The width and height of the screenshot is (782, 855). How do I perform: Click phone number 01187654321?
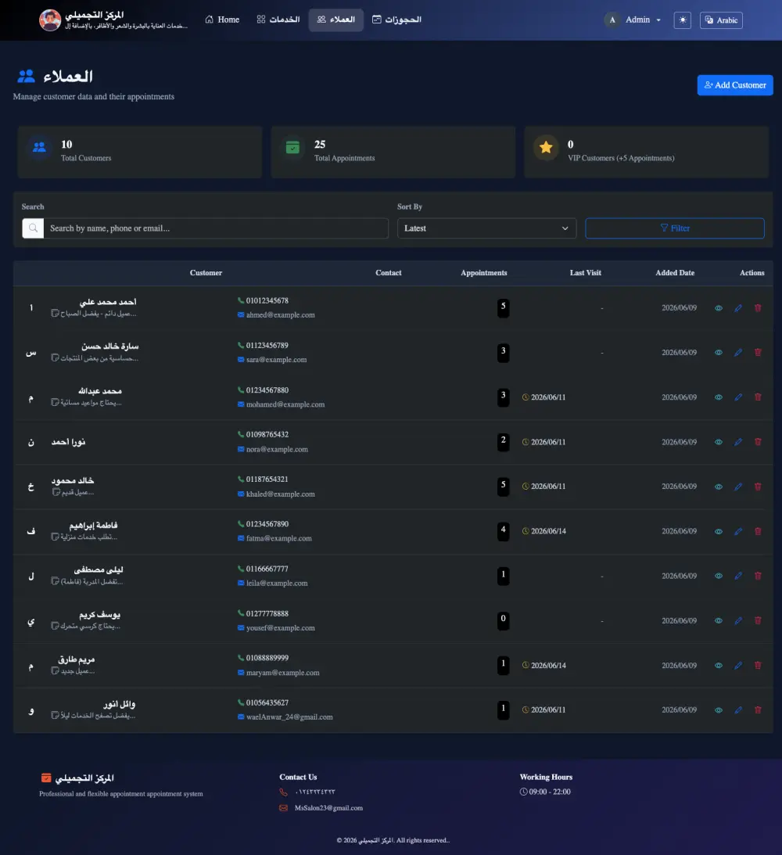pyautogui.click(x=267, y=480)
